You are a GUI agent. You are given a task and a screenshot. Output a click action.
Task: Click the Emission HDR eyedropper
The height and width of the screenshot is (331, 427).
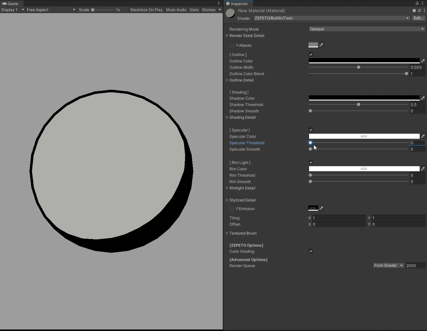pos(321,208)
